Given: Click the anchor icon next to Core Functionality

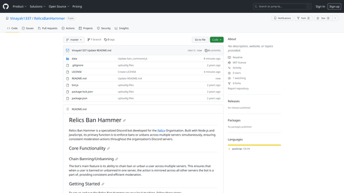Looking at the screenshot, I should click(x=109, y=149).
